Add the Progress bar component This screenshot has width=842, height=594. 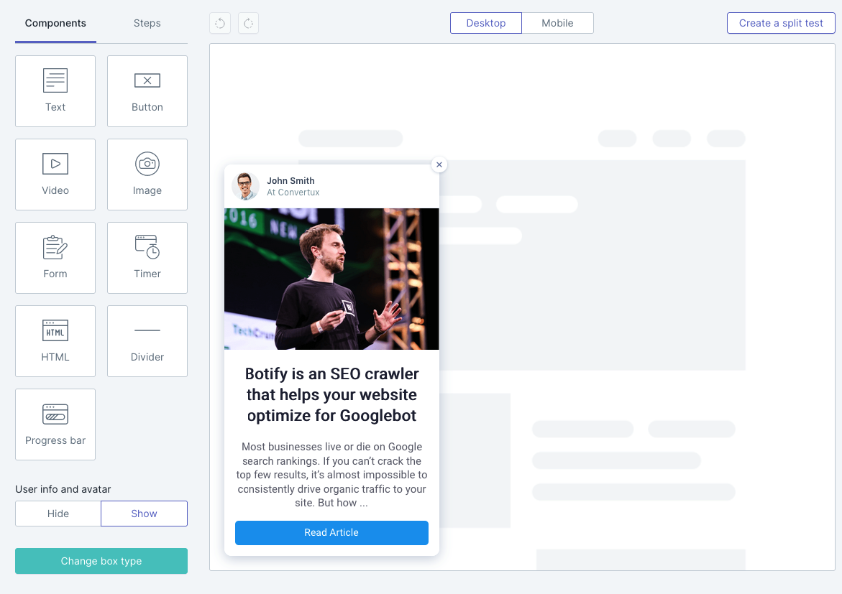tap(55, 424)
